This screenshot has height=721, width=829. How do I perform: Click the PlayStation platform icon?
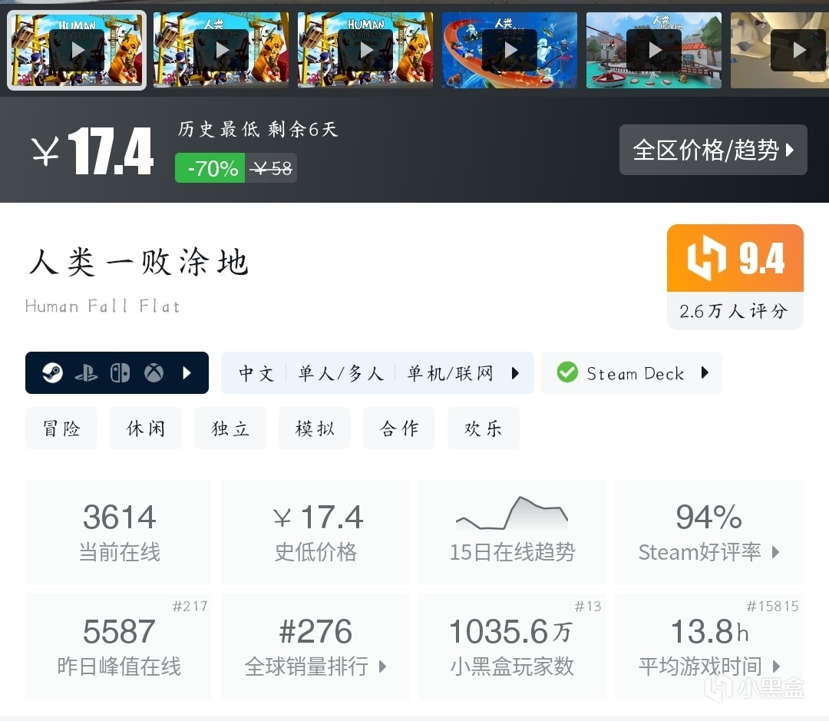click(x=86, y=373)
